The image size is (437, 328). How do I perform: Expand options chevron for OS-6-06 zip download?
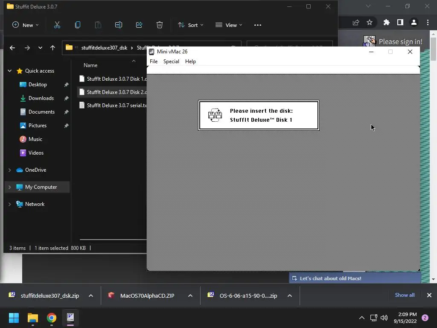[x=290, y=296]
